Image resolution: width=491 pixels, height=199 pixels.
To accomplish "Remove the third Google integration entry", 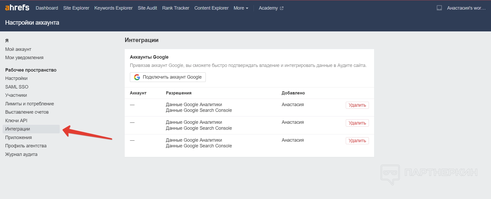I will click(x=357, y=141).
